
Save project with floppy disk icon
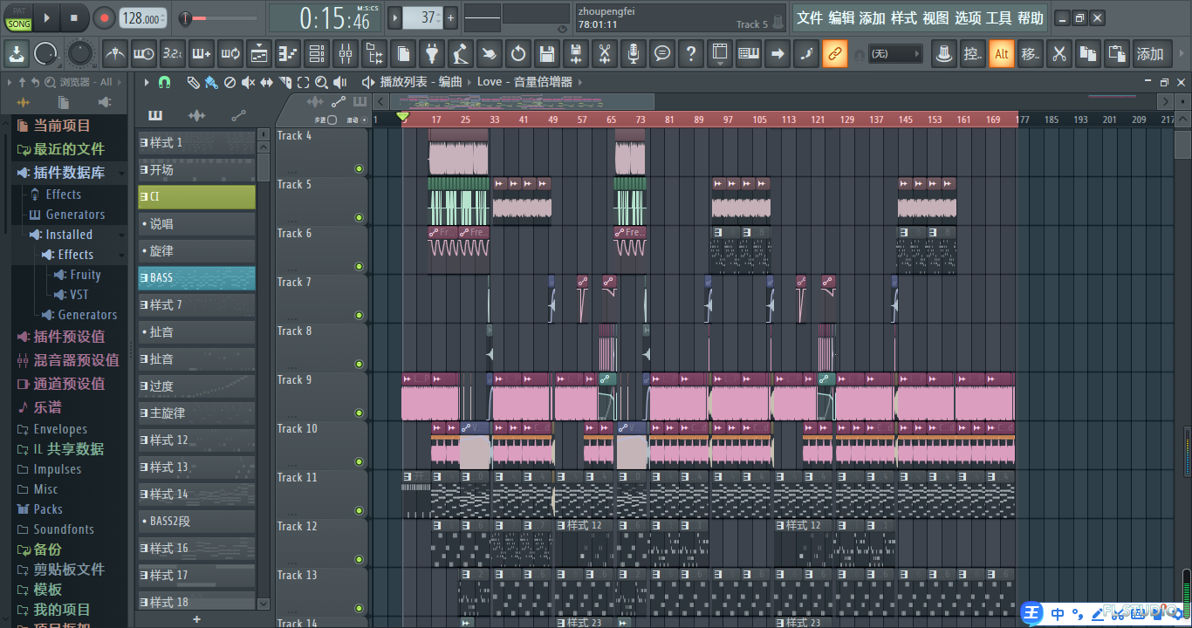547,54
